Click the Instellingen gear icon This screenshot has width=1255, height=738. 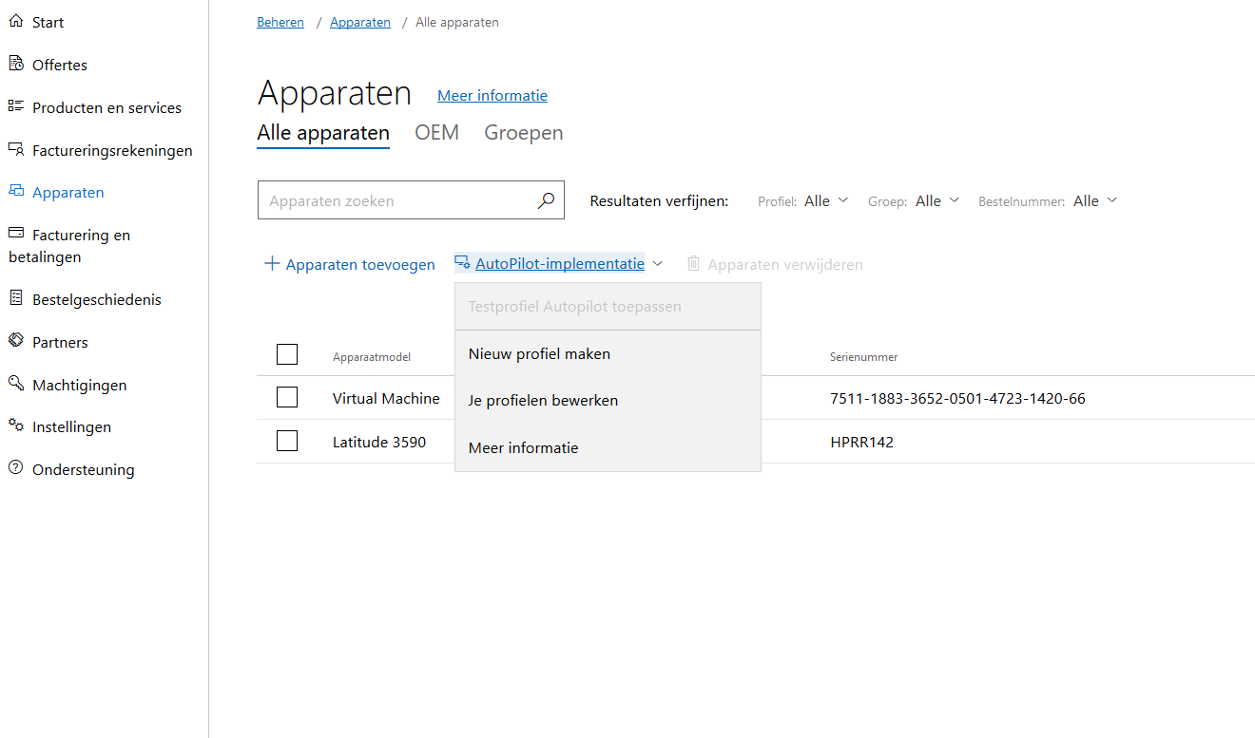pos(15,426)
